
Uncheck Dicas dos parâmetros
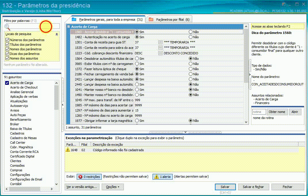click(x=7, y=54)
